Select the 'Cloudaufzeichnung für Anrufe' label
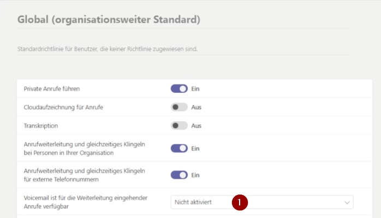The image size is (381, 218). pyautogui.click(x=63, y=107)
